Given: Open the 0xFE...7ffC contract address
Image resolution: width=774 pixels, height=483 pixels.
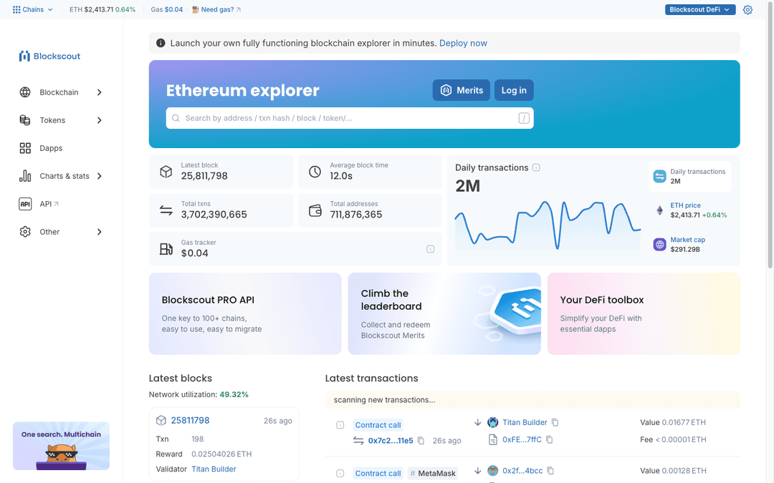Looking at the screenshot, I should [x=522, y=439].
